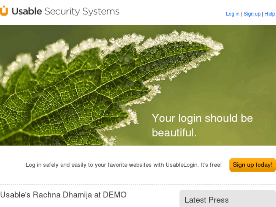Open the Help link
The width and height of the screenshot is (276, 207).
pyautogui.click(x=270, y=14)
